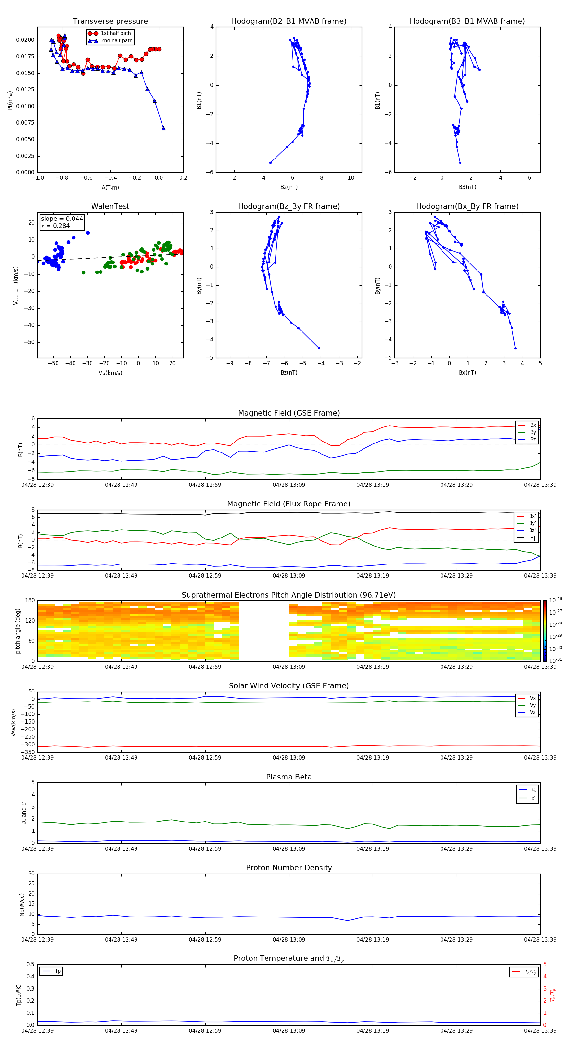Click the red Te/Tp legend box
The height and width of the screenshot is (1059, 578).
click(x=524, y=972)
